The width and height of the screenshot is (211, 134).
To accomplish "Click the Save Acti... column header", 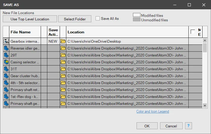I will [53, 32].
